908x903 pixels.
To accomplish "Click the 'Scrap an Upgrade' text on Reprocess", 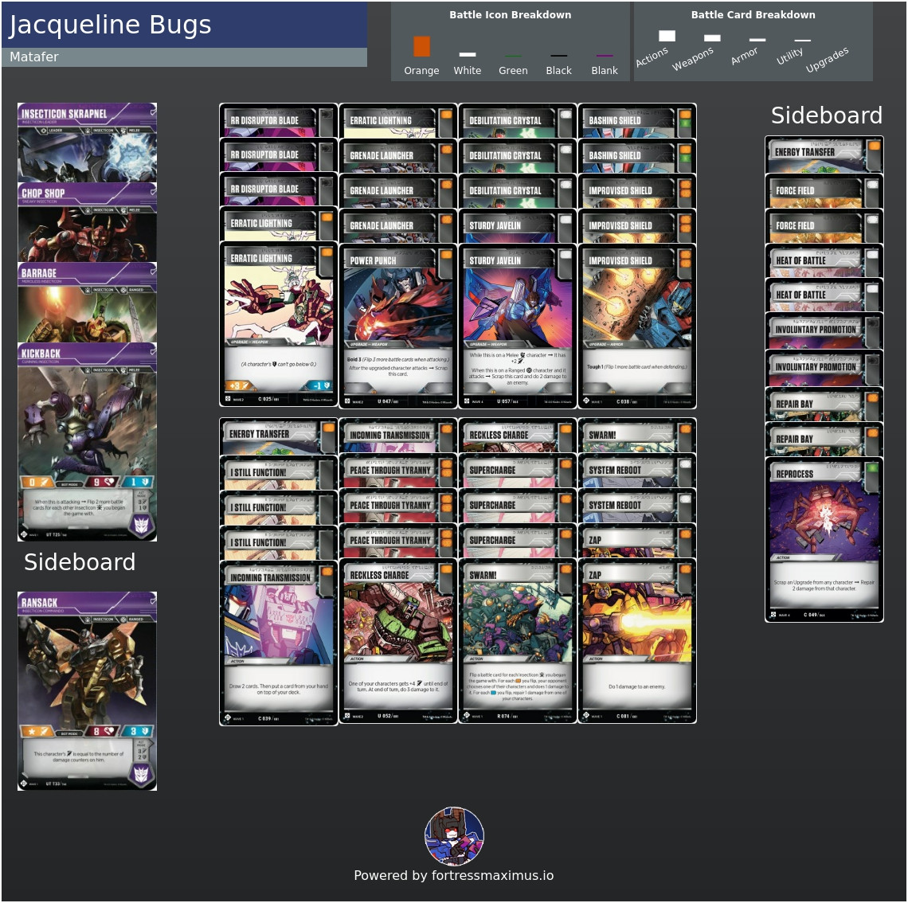I will tap(824, 585).
